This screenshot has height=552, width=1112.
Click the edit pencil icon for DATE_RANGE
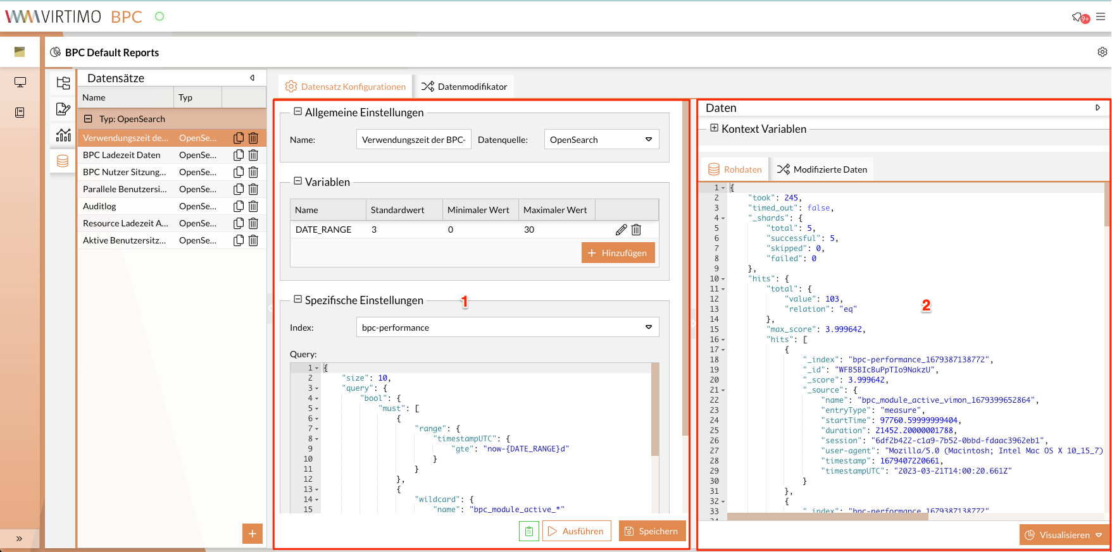pyautogui.click(x=621, y=230)
